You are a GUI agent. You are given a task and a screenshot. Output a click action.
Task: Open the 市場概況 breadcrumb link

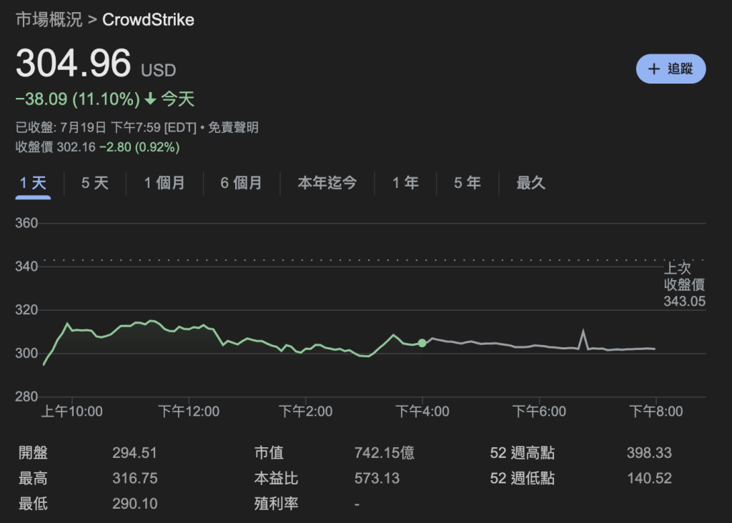click(x=49, y=19)
